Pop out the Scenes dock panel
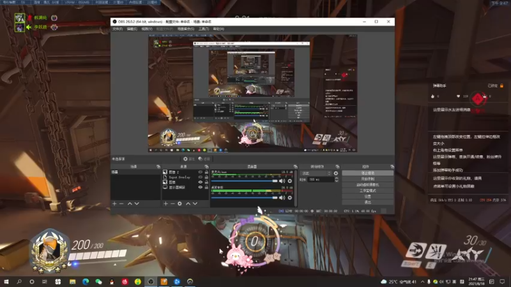Screen dimensions: 511x287 click(x=158, y=166)
